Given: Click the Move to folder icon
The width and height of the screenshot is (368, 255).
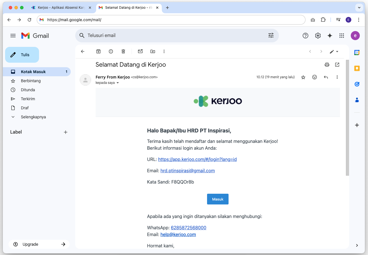Looking at the screenshot, I should click(x=153, y=51).
